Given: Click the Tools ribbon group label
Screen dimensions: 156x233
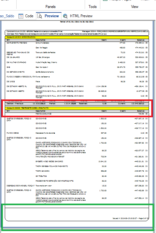Looking at the screenshot, I should click(x=93, y=7).
